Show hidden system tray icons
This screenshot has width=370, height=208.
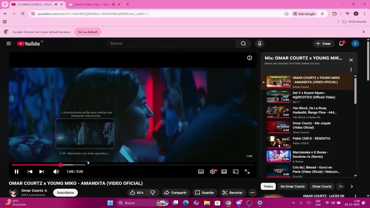(x=293, y=203)
